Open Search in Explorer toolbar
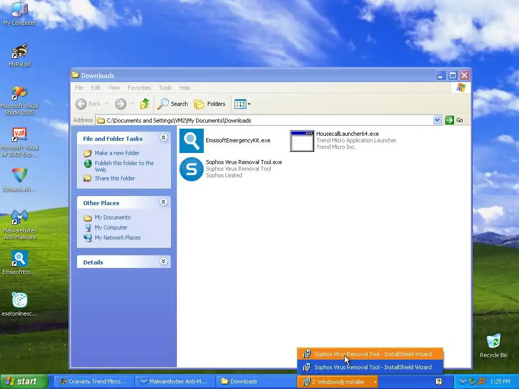519x389 pixels. click(172, 104)
